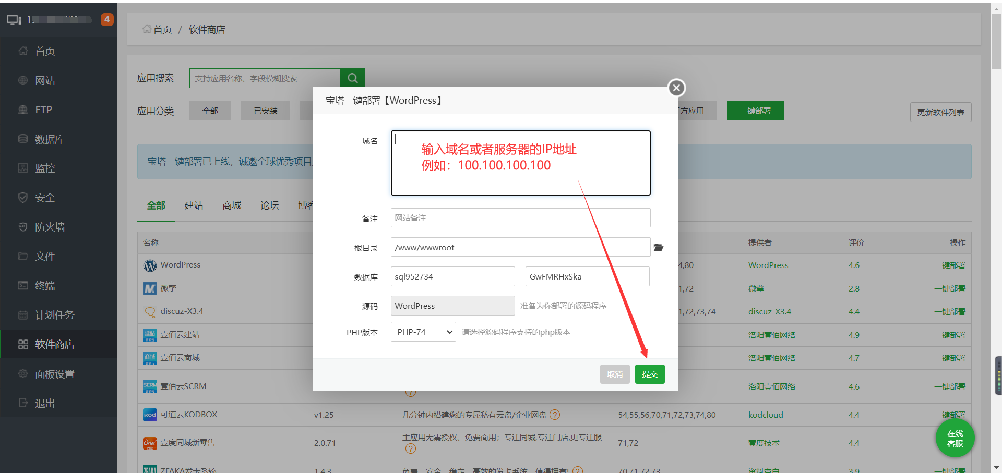The height and width of the screenshot is (473, 1002).
Task: Click the discuz-X3.4 app icon
Action: (x=150, y=312)
